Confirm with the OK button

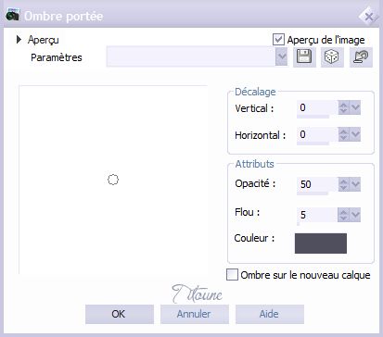click(x=120, y=314)
